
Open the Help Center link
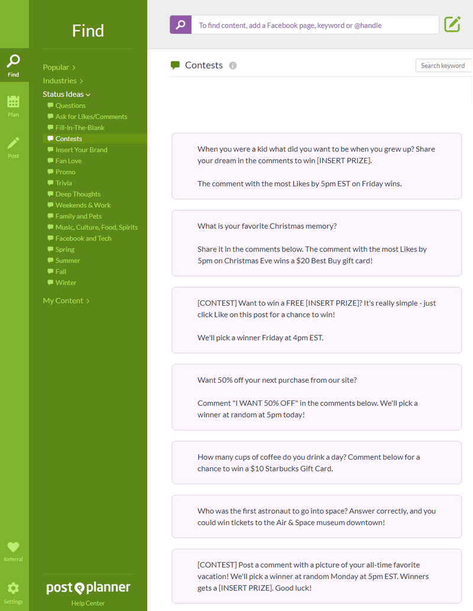(x=88, y=603)
